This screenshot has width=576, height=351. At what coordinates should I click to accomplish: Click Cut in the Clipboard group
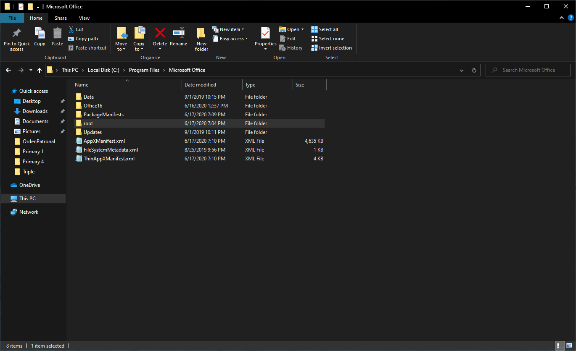coord(76,29)
